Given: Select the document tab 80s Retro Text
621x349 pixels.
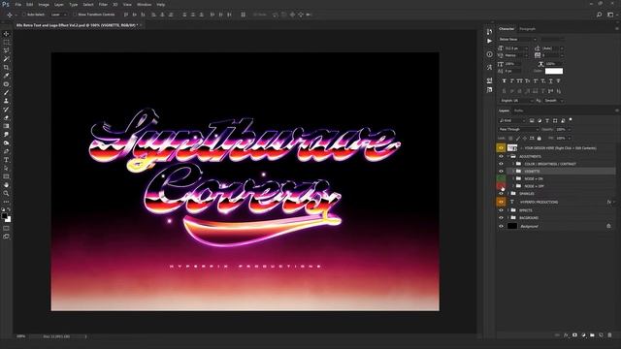Looking at the screenshot, I should (x=77, y=25).
